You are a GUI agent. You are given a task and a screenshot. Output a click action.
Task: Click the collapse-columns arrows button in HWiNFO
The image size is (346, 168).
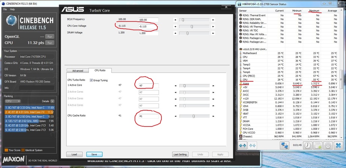pos(253,145)
